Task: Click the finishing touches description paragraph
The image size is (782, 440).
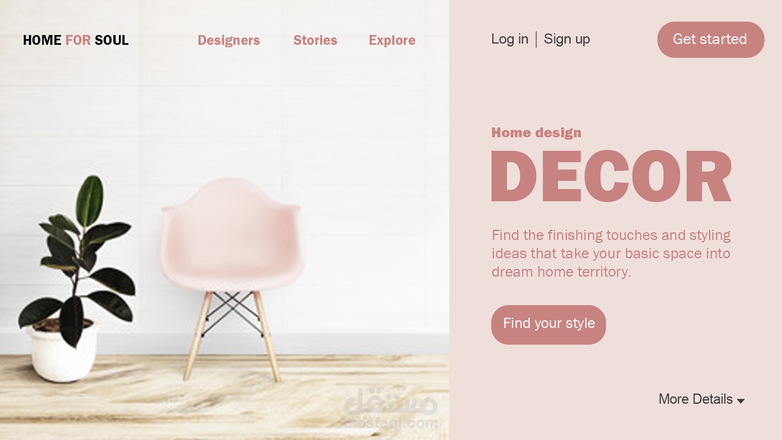Action: click(x=611, y=253)
